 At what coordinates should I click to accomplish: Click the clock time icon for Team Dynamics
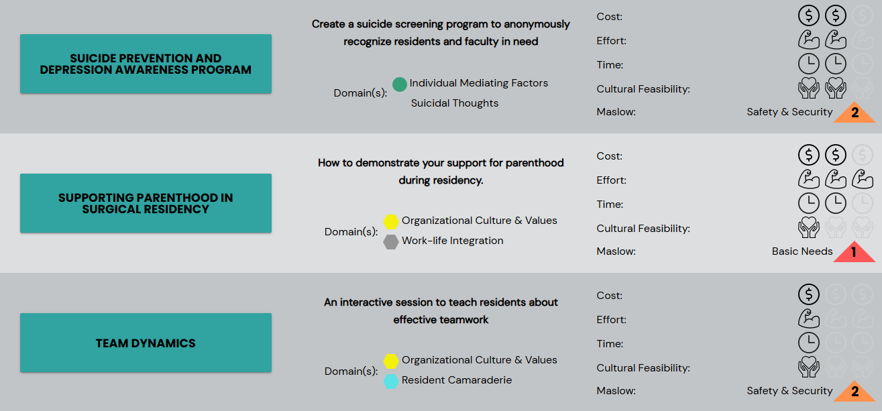point(809,343)
